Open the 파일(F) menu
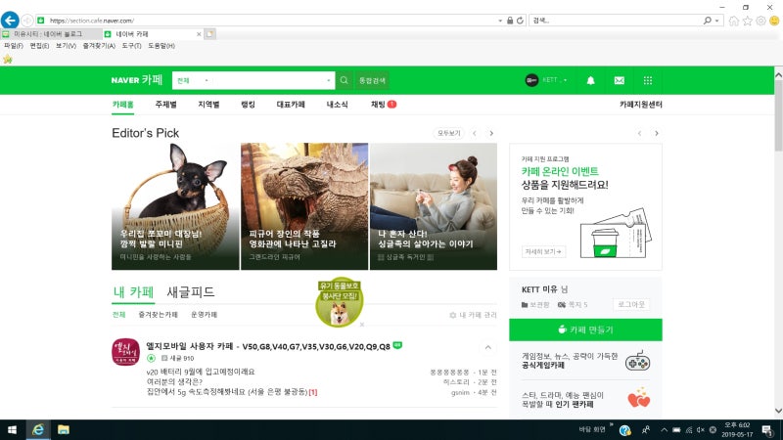The height and width of the screenshot is (440, 783). (x=14, y=45)
